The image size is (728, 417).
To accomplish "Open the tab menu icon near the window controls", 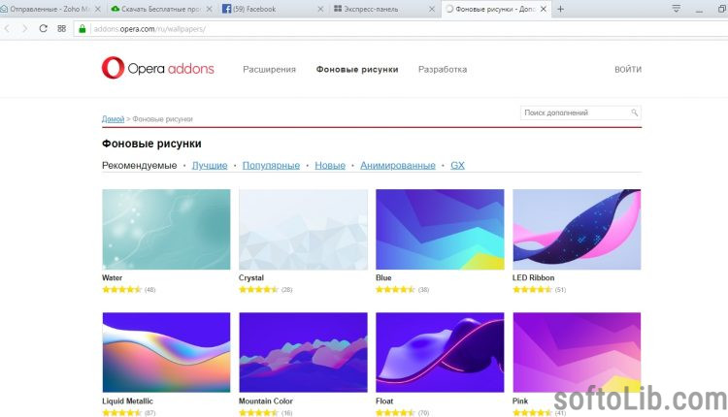I will click(677, 9).
